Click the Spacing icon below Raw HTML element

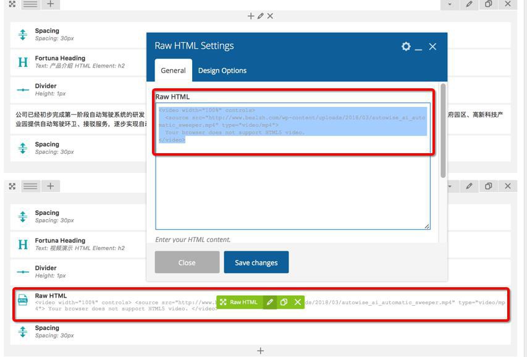point(23,332)
